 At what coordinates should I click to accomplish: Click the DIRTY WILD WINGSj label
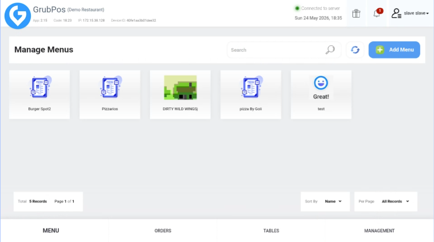click(180, 109)
